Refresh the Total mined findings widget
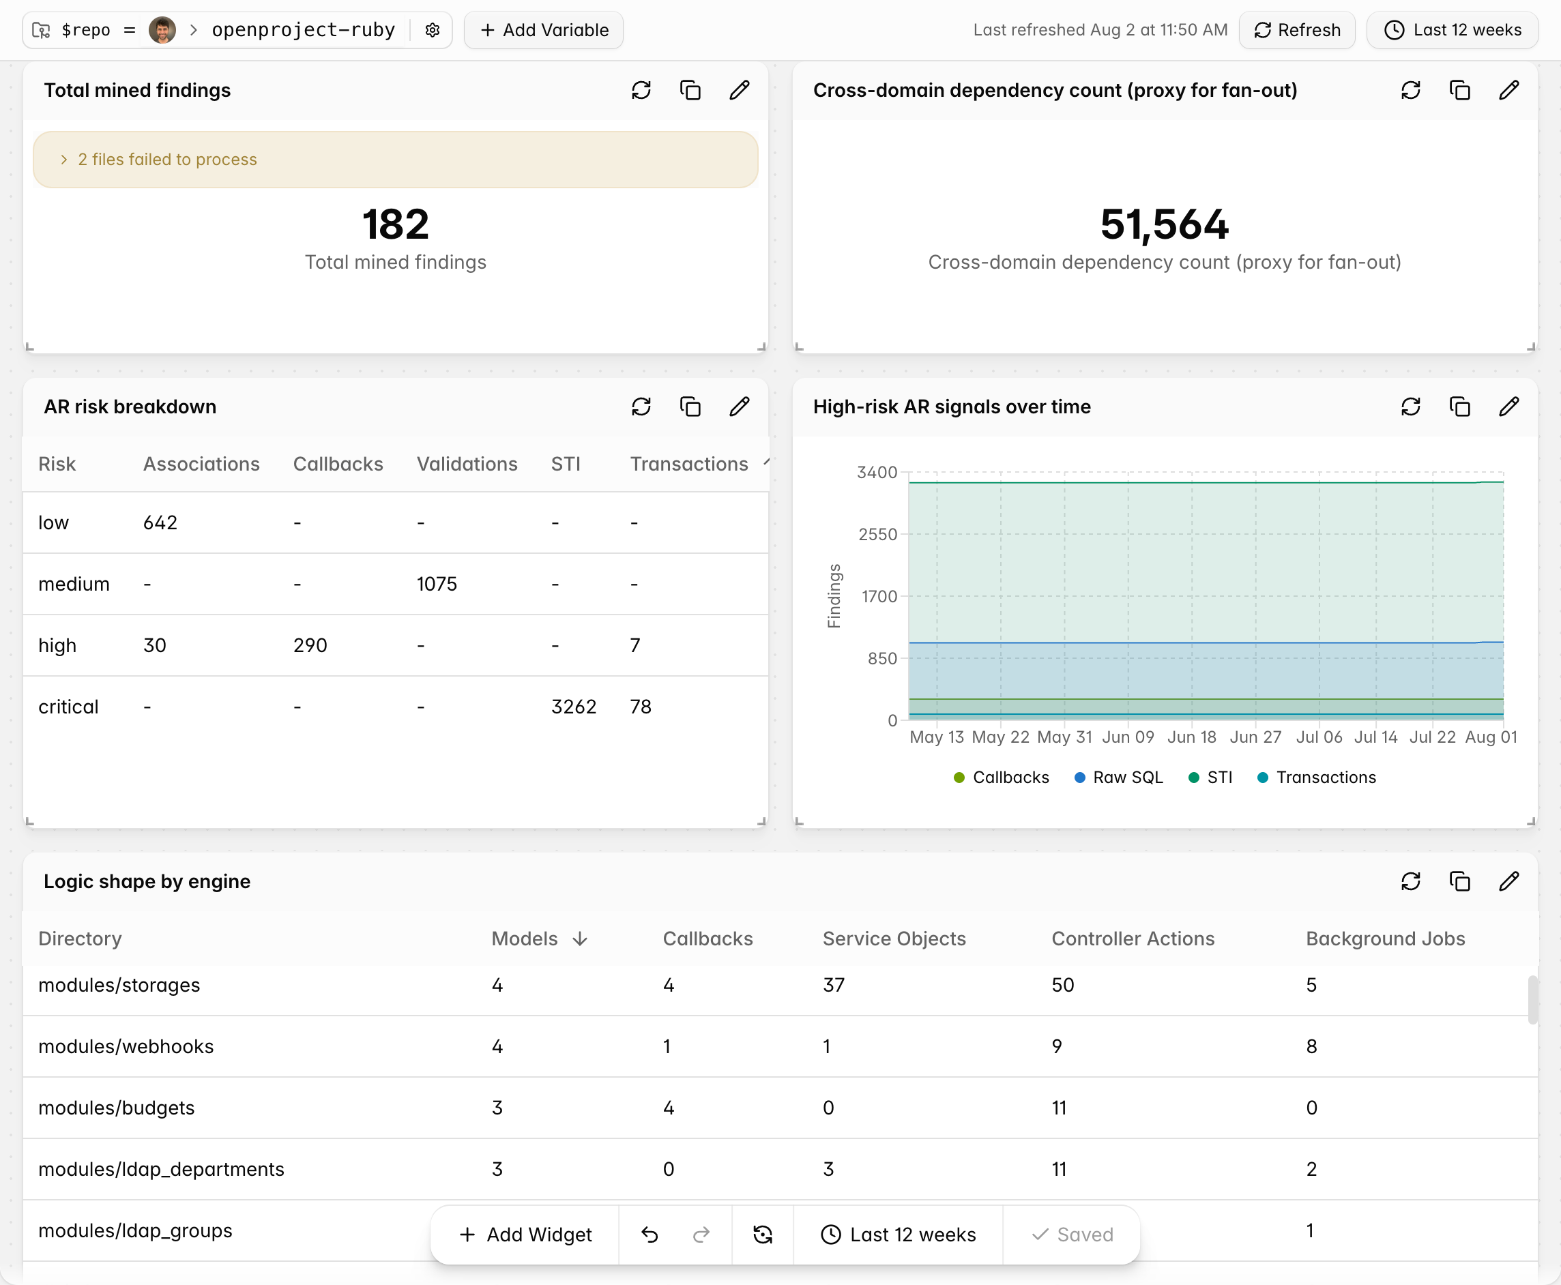The width and height of the screenshot is (1561, 1285). pyautogui.click(x=641, y=90)
